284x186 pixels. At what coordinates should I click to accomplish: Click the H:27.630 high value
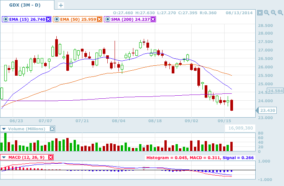tap(145, 13)
